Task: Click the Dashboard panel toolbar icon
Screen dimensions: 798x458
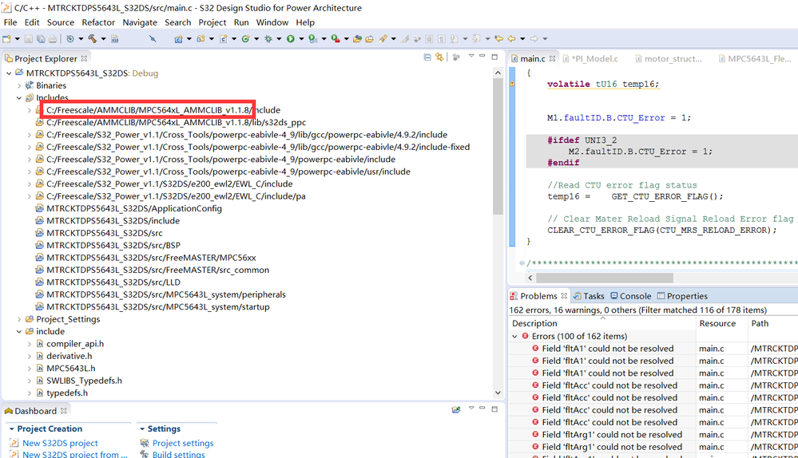Action: coord(456,409)
